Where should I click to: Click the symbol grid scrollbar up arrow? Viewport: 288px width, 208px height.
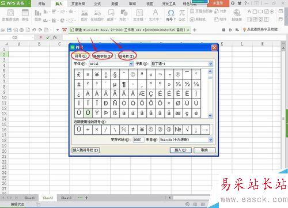[x=210, y=71]
